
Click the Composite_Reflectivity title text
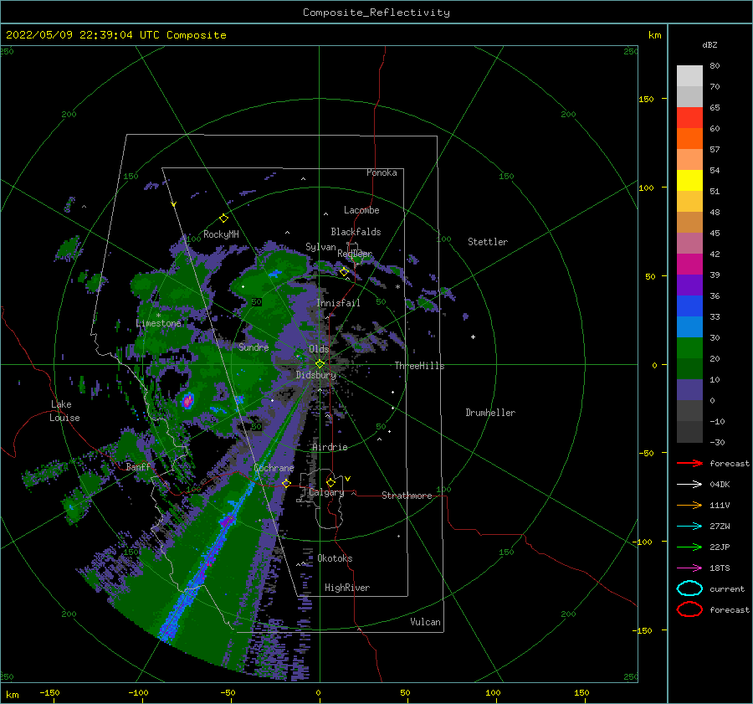pyautogui.click(x=376, y=13)
